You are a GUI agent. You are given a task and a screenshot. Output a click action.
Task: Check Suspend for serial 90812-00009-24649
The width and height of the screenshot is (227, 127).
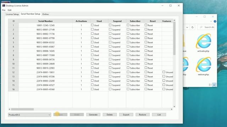click(110, 64)
